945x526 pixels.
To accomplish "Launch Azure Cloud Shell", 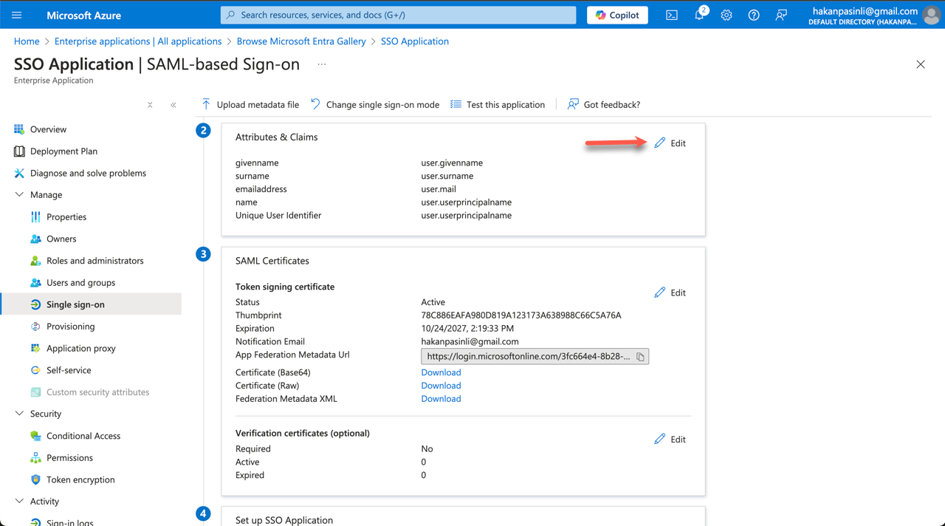I will click(671, 15).
